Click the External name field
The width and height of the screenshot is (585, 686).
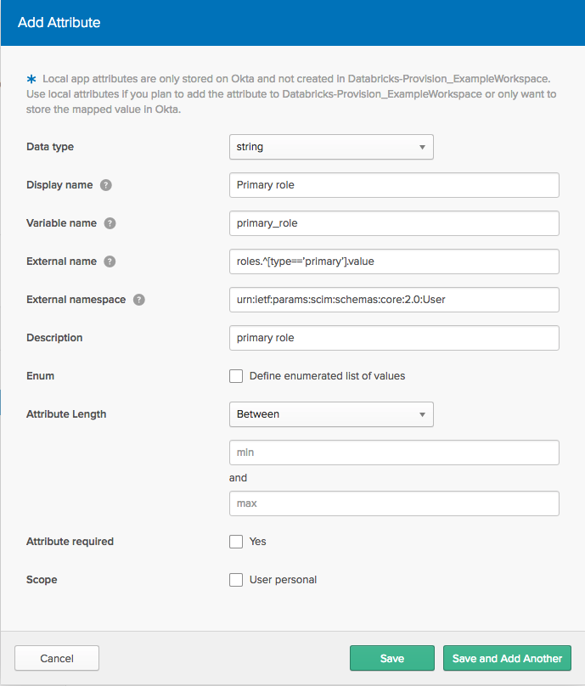click(394, 261)
